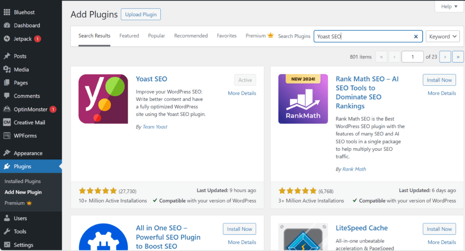Click the All in One SEO logo
Image resolution: width=465 pixels, height=251 pixels.
point(103,237)
